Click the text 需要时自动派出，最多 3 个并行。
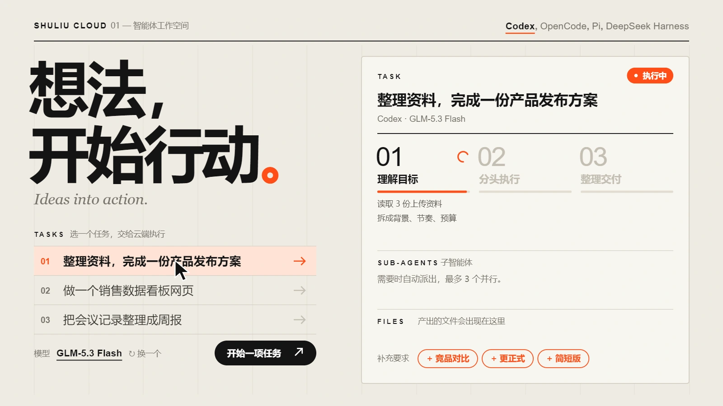This screenshot has height=406, width=723. tap(440, 279)
